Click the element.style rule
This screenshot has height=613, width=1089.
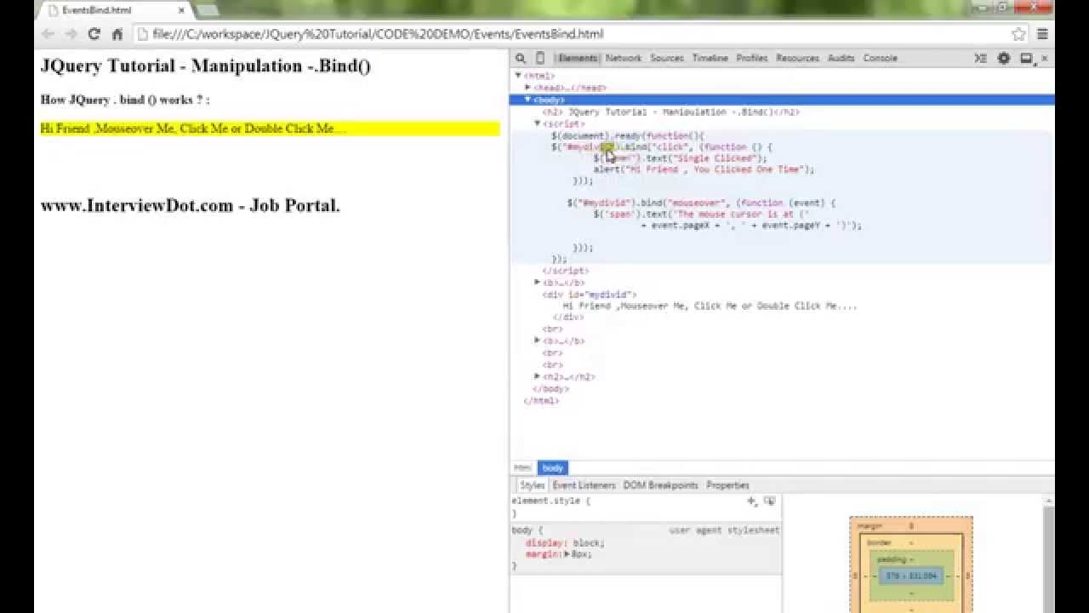[x=550, y=501]
